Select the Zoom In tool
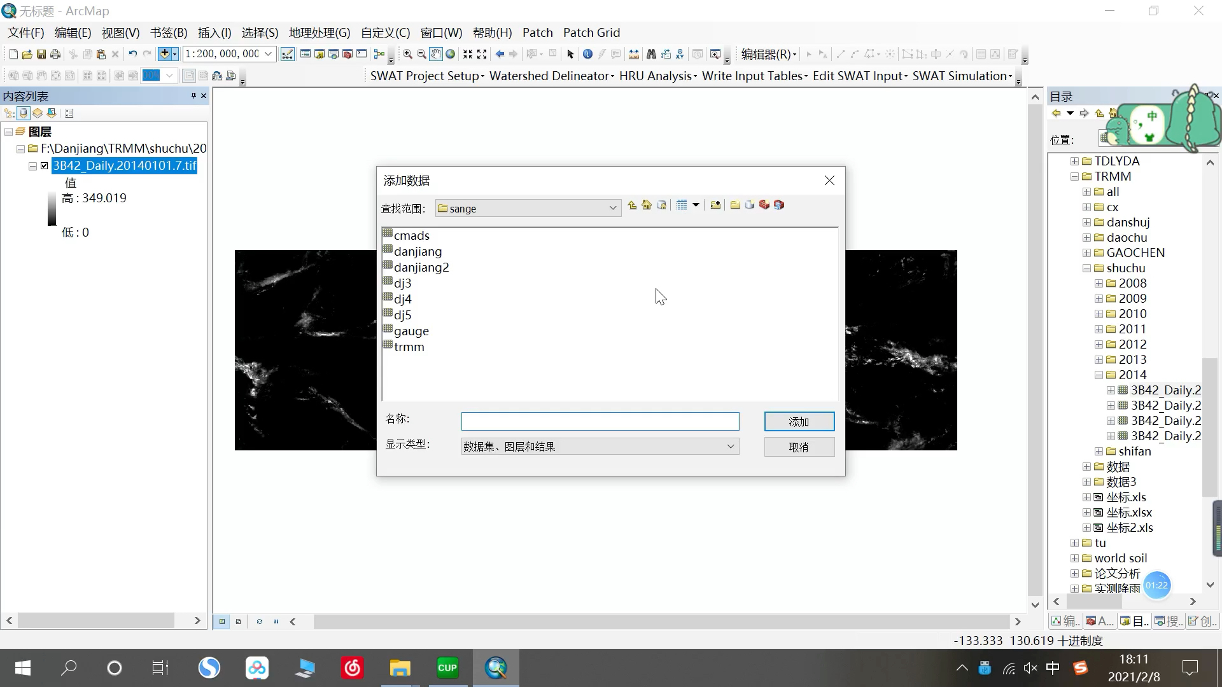Image resolution: width=1222 pixels, height=687 pixels. (x=407, y=54)
